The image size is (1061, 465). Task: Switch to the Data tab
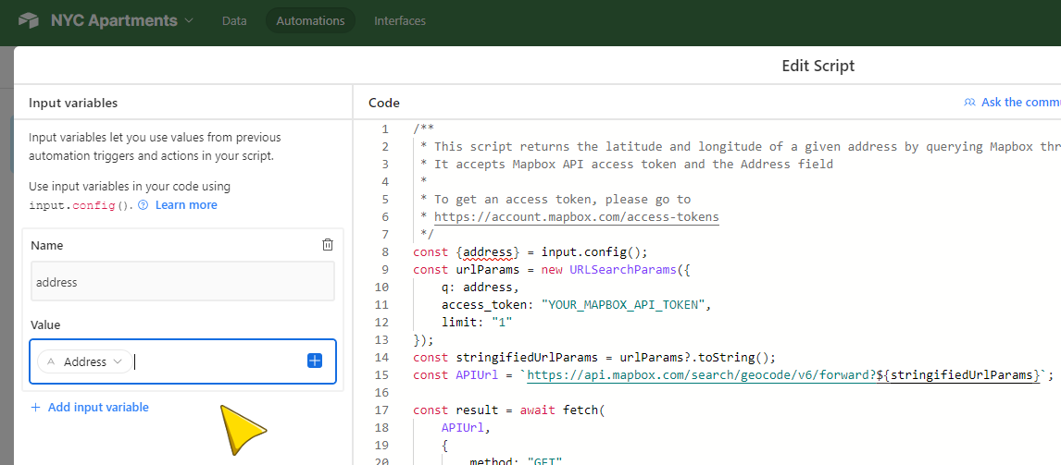click(234, 21)
